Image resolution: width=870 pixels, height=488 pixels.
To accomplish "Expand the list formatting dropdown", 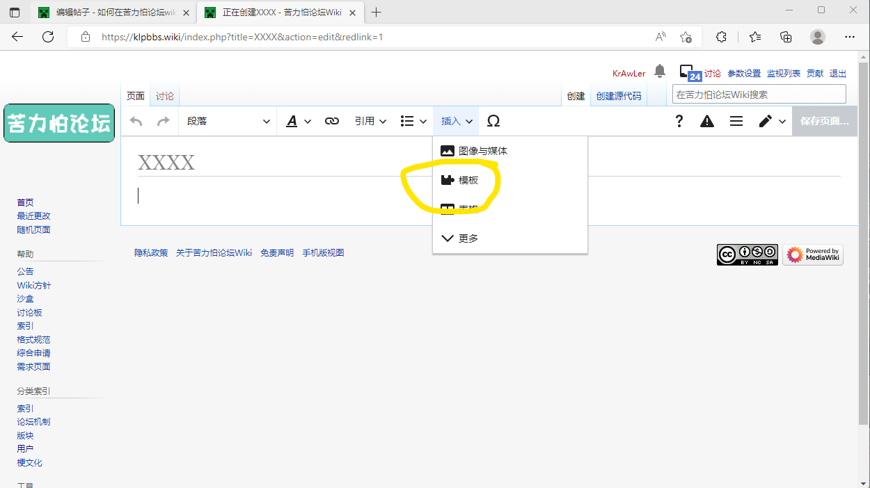I will click(x=413, y=121).
